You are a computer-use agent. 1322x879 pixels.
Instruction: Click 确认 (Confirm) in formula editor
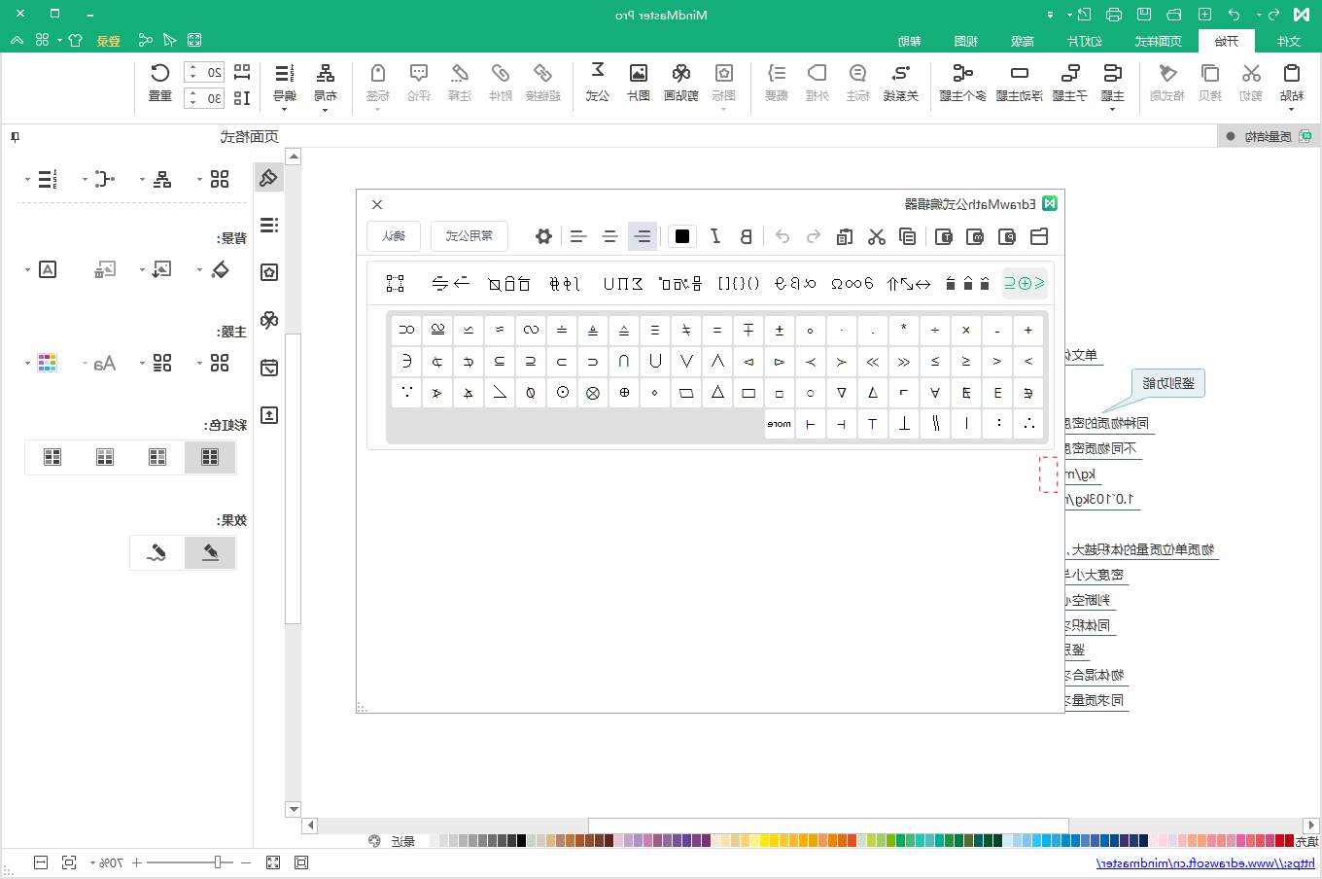(x=394, y=236)
